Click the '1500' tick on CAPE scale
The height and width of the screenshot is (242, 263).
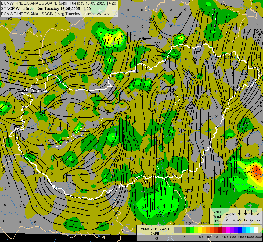pos(226,237)
